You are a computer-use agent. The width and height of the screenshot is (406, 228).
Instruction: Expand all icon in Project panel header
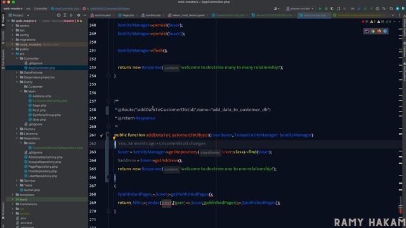tap(65, 15)
